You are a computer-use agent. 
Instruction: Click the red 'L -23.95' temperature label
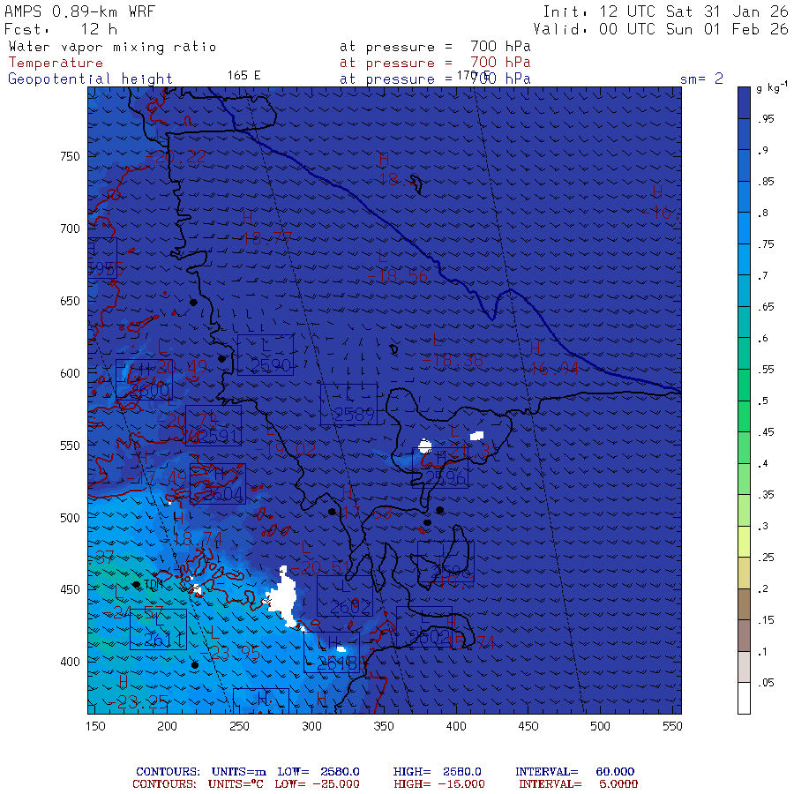click(x=232, y=643)
